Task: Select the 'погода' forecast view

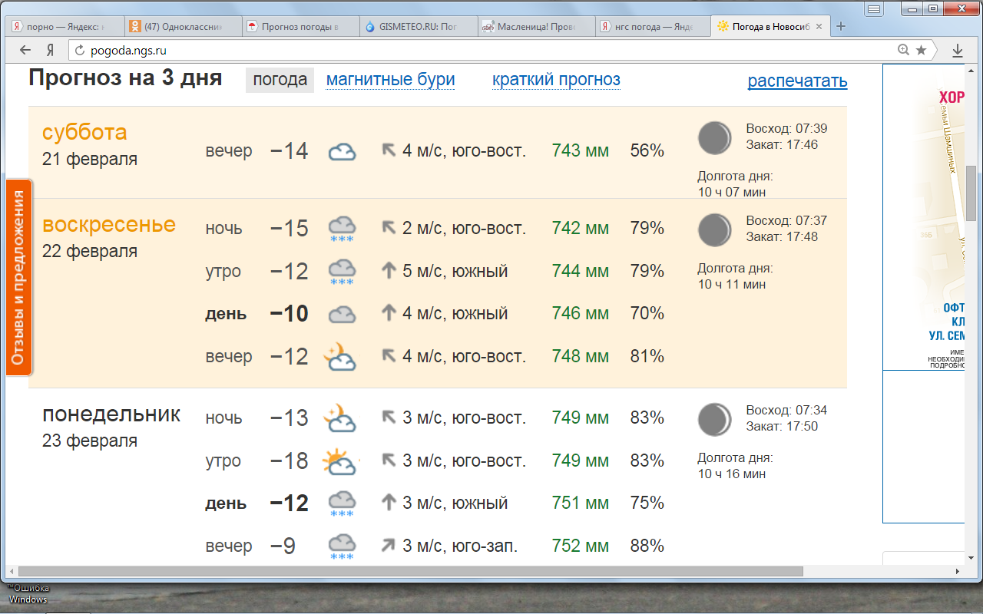Action: pos(280,80)
